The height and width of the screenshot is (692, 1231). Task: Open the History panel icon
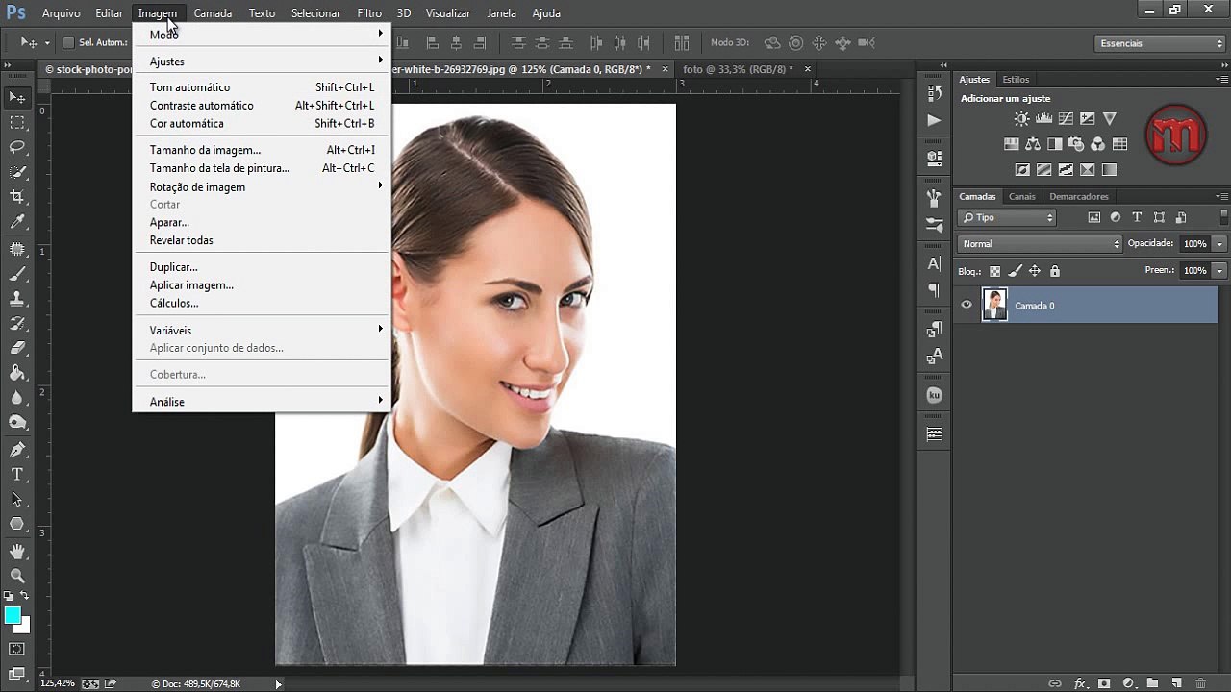(x=934, y=93)
